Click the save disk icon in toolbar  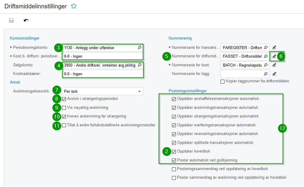11,20
